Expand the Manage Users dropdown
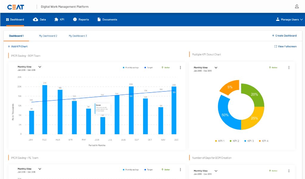The width and height of the screenshot is (305, 179). (289, 19)
